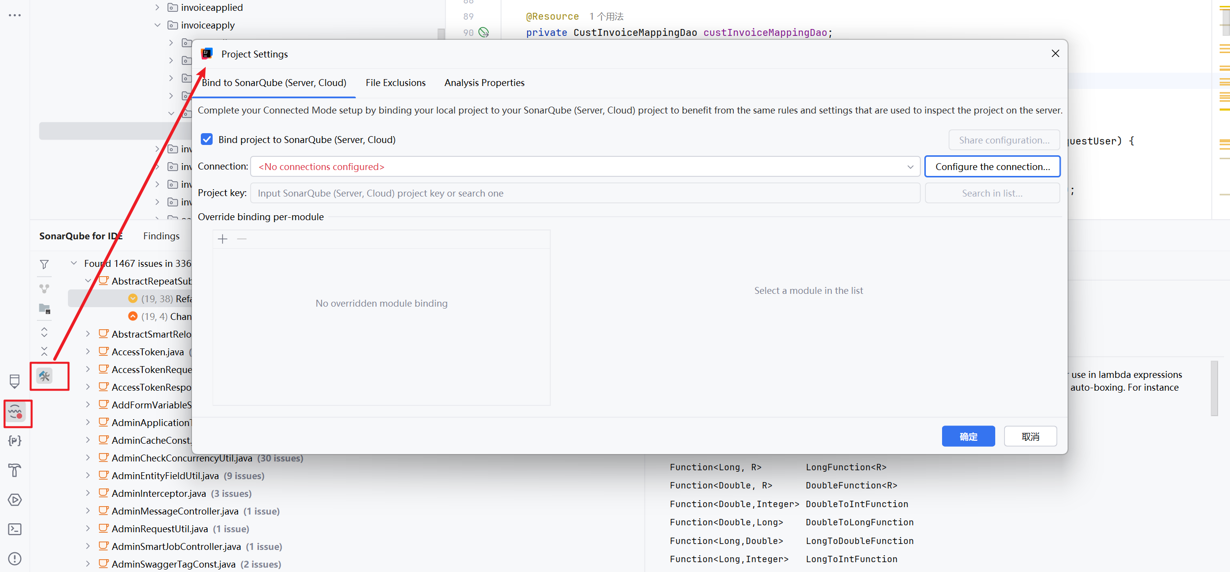Click the 'LongToIntFunction' table cell
Viewport: 1230px width, 572px height.
click(x=852, y=559)
